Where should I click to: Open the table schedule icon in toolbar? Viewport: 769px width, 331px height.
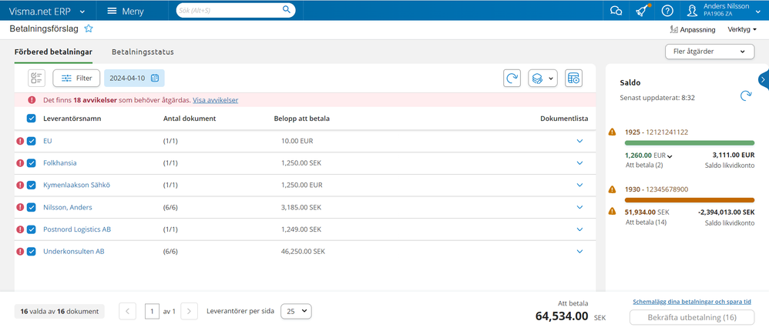click(x=573, y=79)
